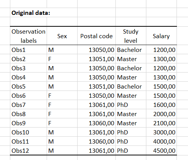
Task: Click the Sex value F in Obs6 row
Action: click(62, 95)
